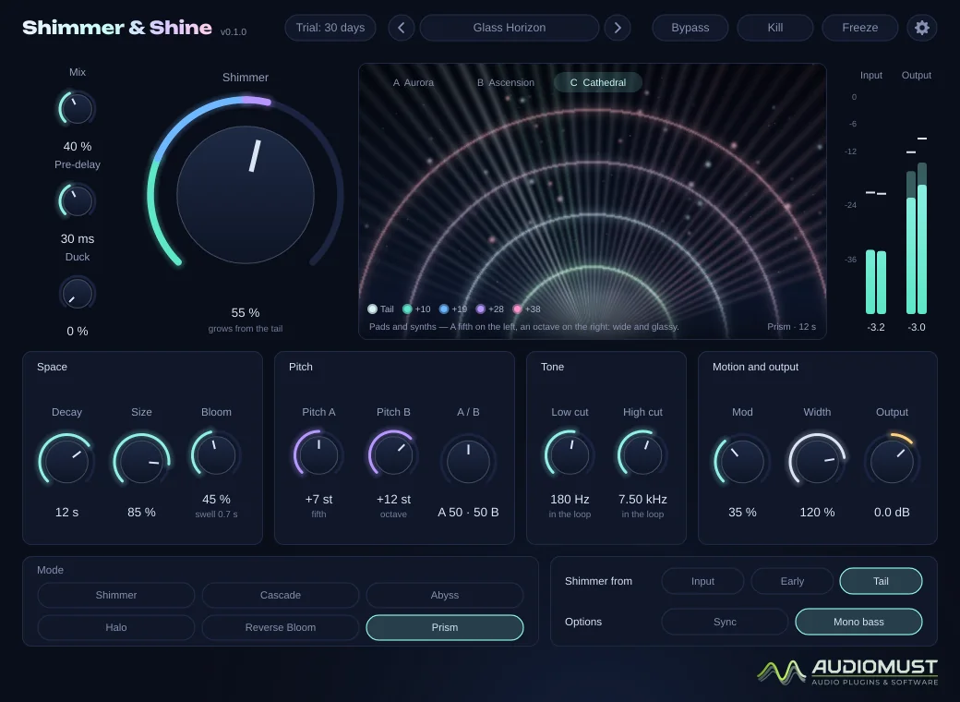Click the Mix knob
960x702 pixels.
pos(78,109)
